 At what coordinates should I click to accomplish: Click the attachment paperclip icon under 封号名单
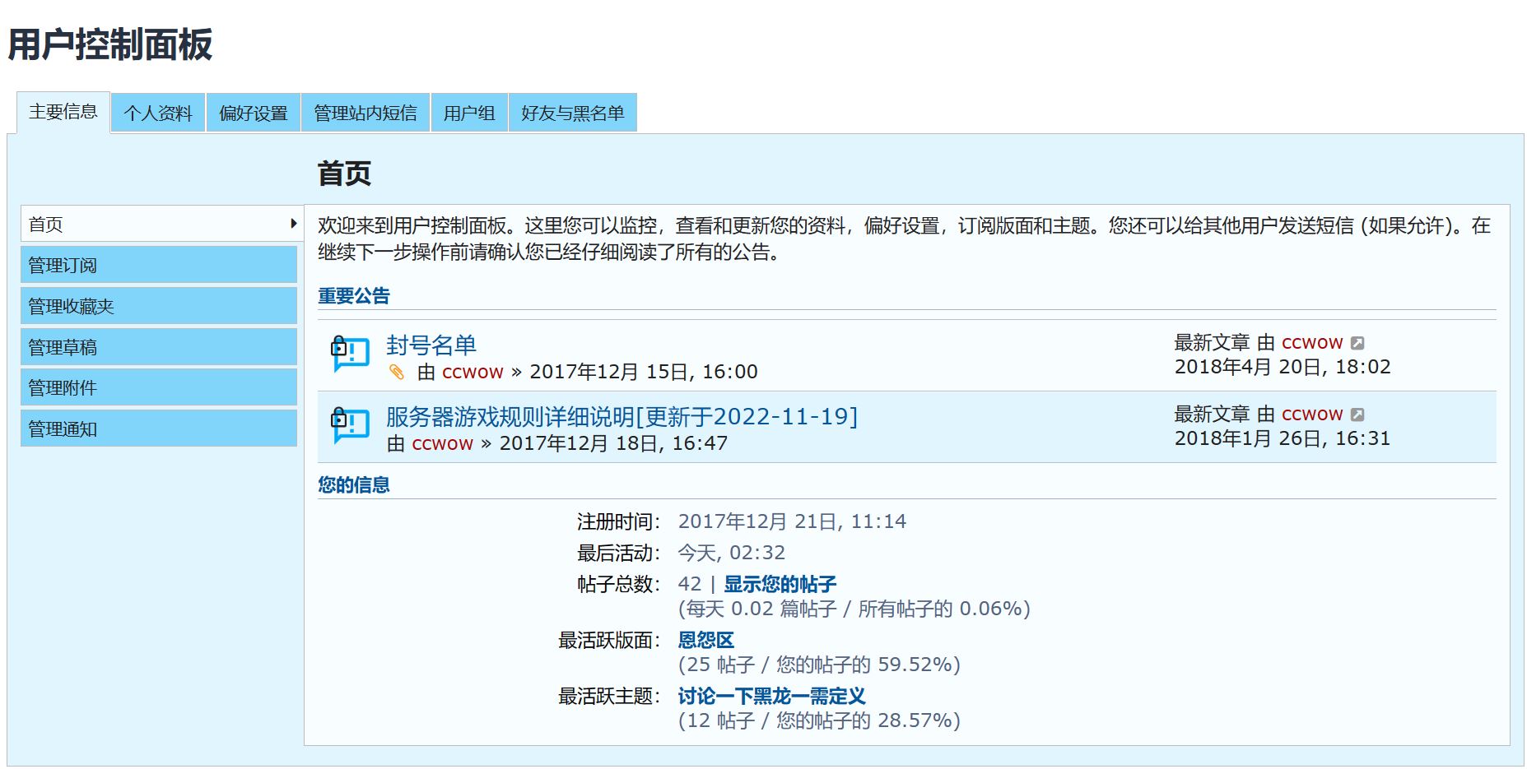(x=397, y=373)
